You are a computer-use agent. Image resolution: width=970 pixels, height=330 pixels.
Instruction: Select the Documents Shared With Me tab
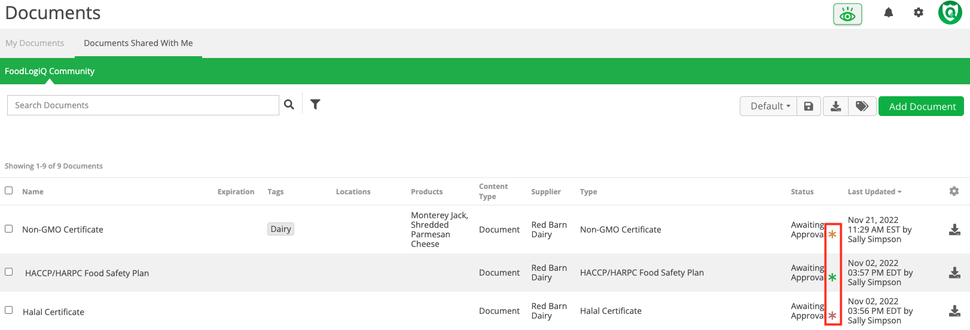point(138,43)
